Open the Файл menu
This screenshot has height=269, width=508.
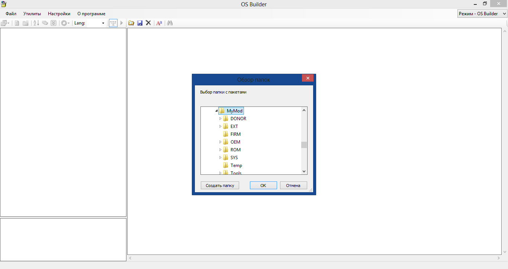point(11,14)
